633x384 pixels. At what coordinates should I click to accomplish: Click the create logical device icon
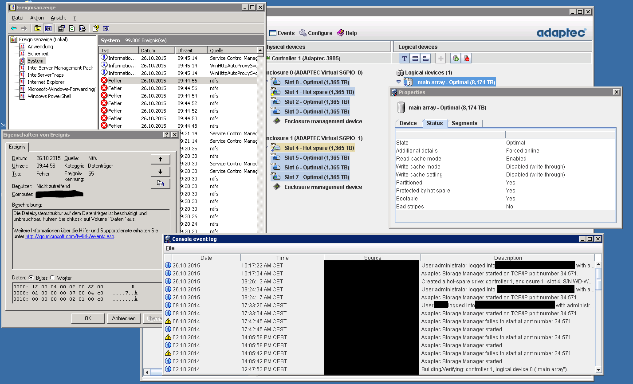pyautogui.click(x=456, y=58)
